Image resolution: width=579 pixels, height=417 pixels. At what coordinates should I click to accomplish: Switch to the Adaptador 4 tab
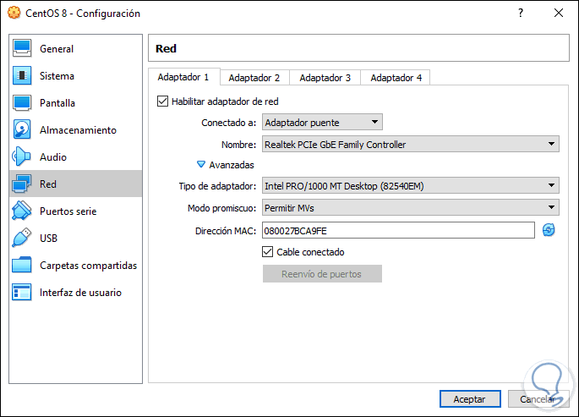click(396, 78)
